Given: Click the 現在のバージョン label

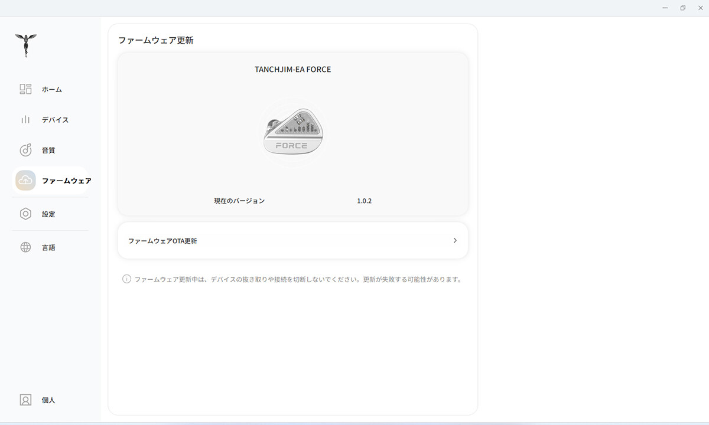Looking at the screenshot, I should click(x=239, y=201).
